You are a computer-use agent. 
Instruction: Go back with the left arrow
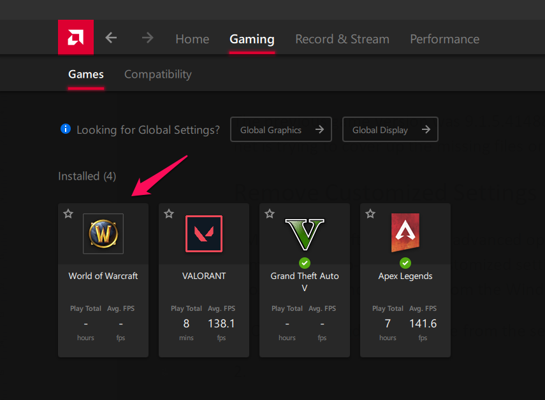(x=111, y=38)
